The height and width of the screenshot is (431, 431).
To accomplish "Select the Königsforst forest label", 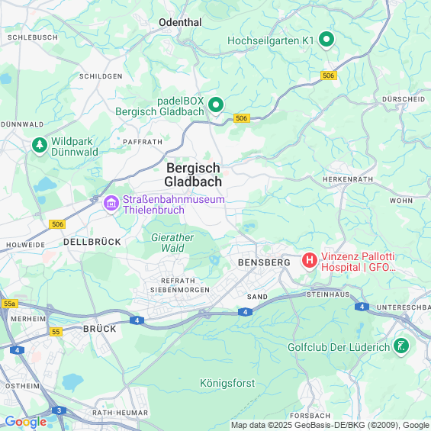I will (227, 383).
